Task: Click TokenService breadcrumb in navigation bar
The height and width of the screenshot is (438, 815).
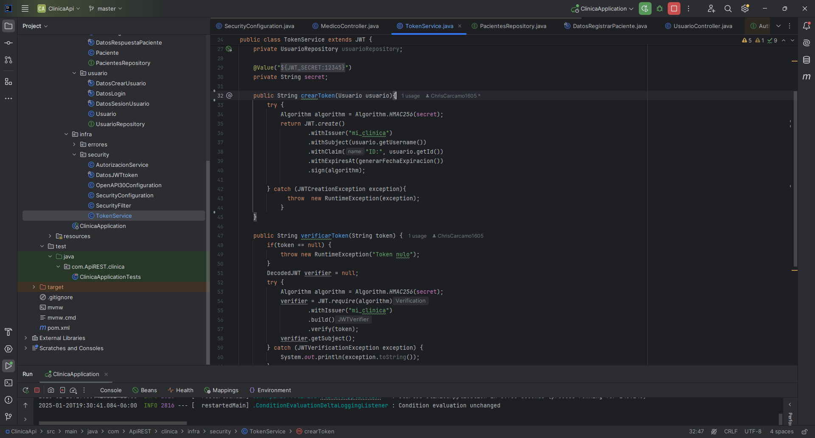Action: [264, 431]
